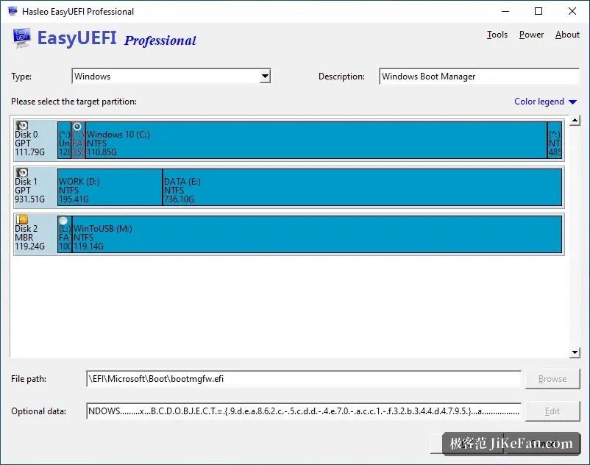Click the Edit button for optional data
The image size is (590, 465).
coord(552,411)
